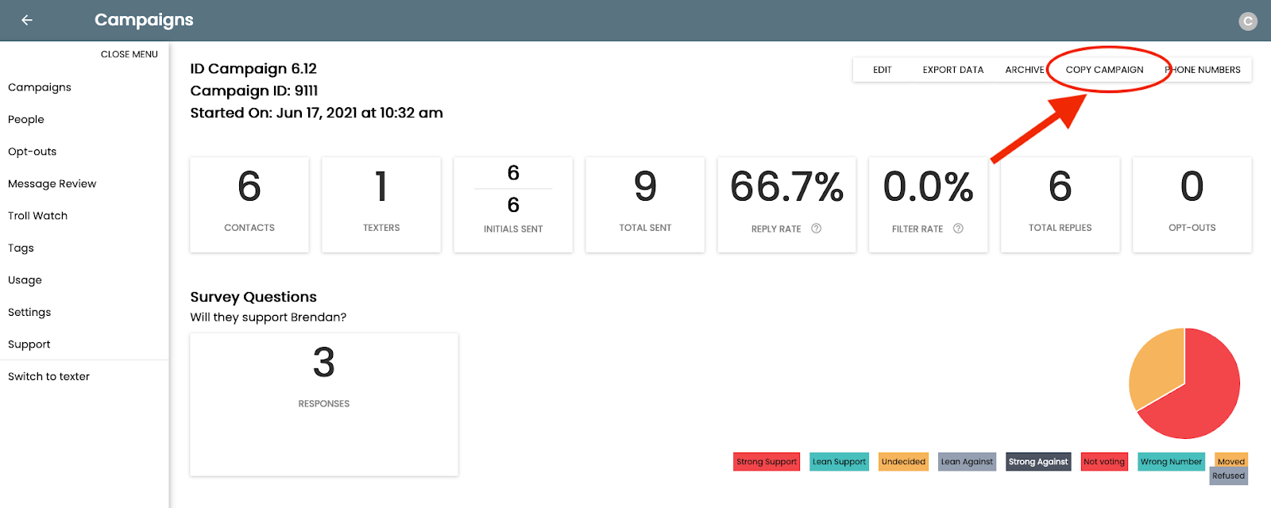Viewport: 1271px width, 508px height.
Task: Select the Texters stat card
Action: click(381, 205)
